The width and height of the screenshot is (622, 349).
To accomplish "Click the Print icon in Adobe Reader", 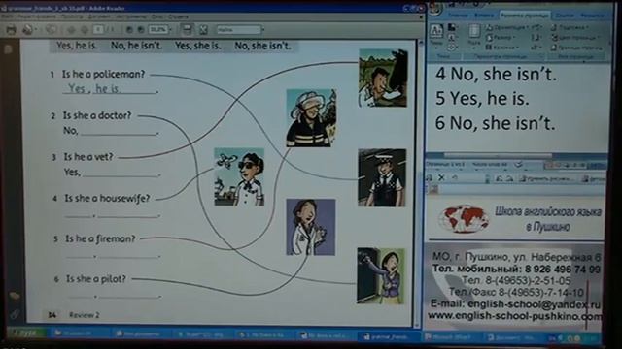I will tap(11, 30).
